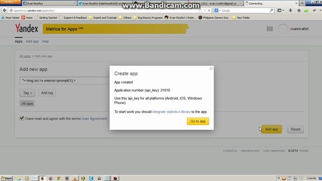322x181 pixels.
Task: Open the integrate statistics library link
Action: 172,112
